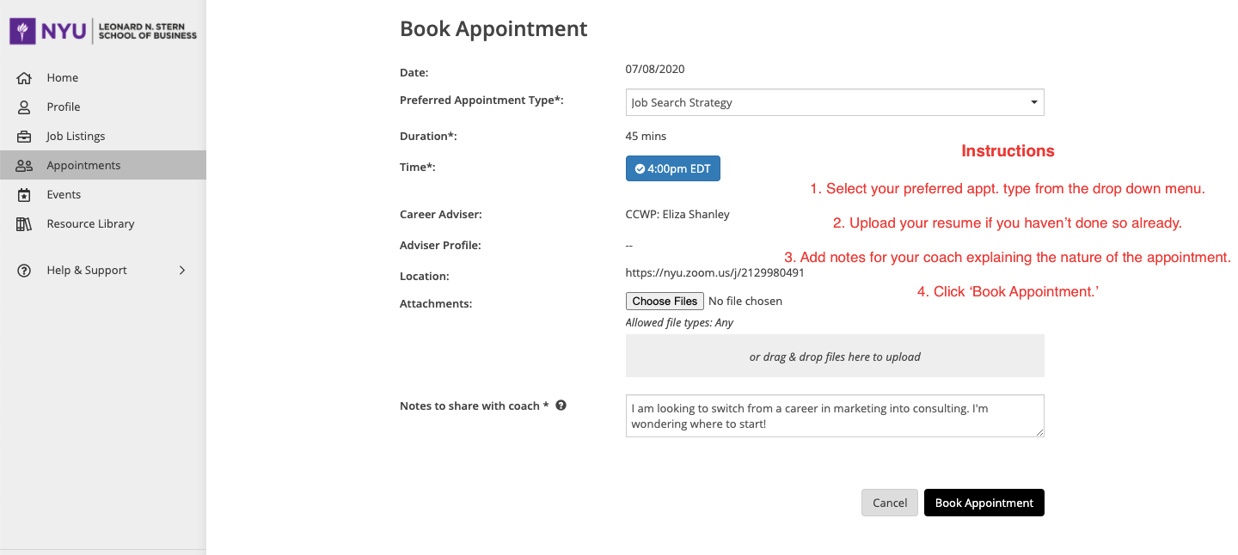Image resolution: width=1238 pixels, height=555 pixels.
Task: Click the Zoom meeting location URL
Action: click(x=714, y=273)
